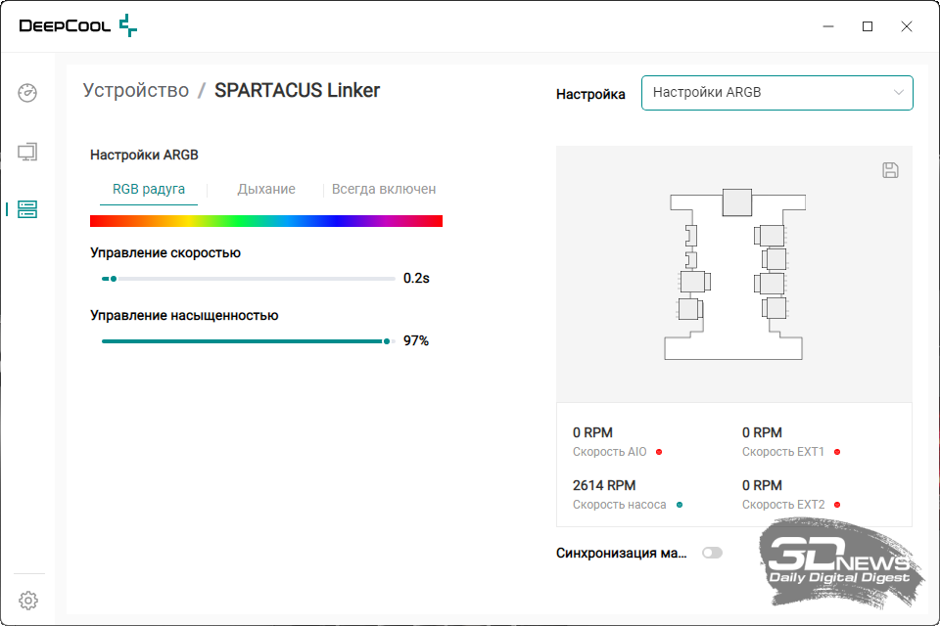Click the SPARTACUS Linker breadcrumb title
The width and height of the screenshot is (940, 626).
[297, 91]
